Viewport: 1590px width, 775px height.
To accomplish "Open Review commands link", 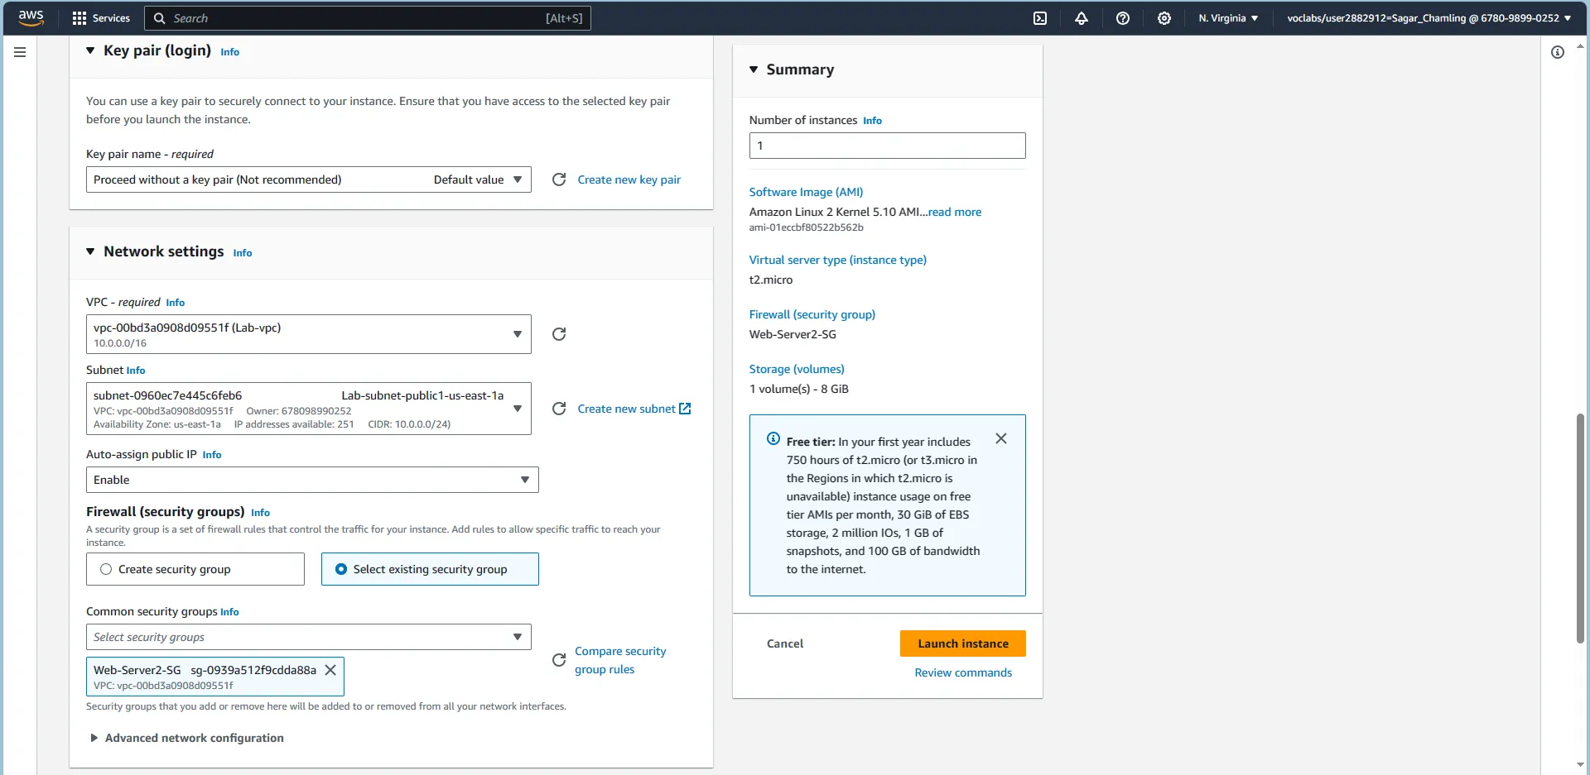I will [x=963, y=672].
